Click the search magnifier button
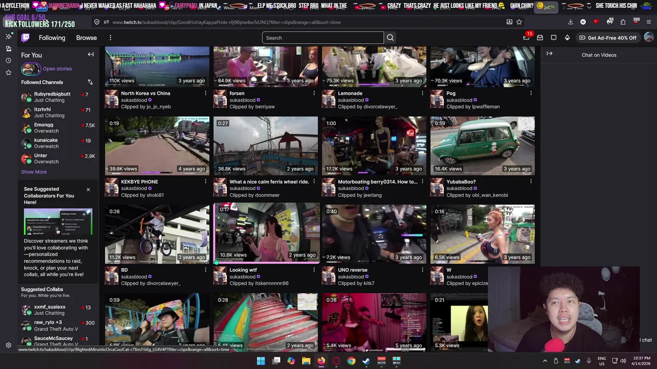 (390, 38)
